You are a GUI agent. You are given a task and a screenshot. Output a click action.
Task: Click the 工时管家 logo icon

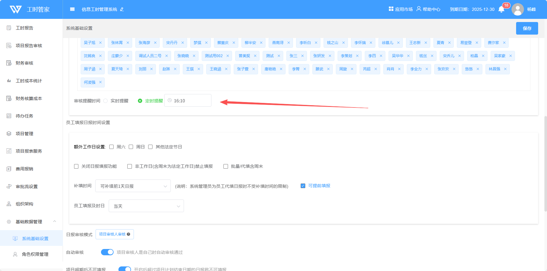[15, 9]
